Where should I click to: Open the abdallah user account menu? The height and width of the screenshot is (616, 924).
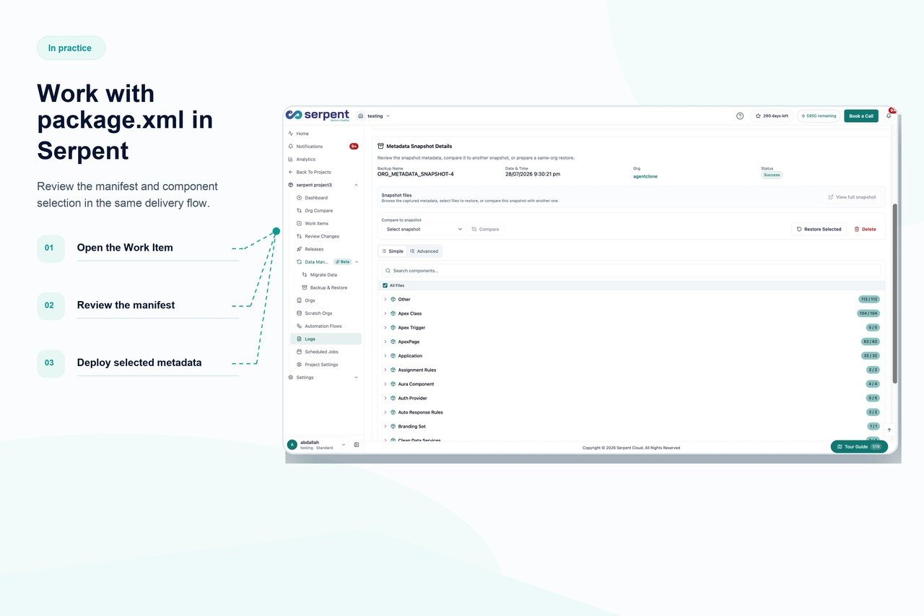click(318, 445)
